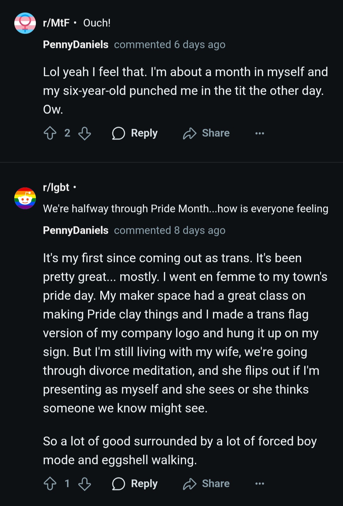Share the r/MtF comment
The width and height of the screenshot is (343, 506).
point(206,133)
